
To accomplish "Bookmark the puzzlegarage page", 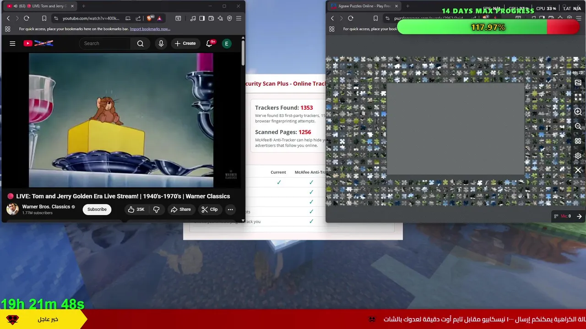I will [375, 18].
